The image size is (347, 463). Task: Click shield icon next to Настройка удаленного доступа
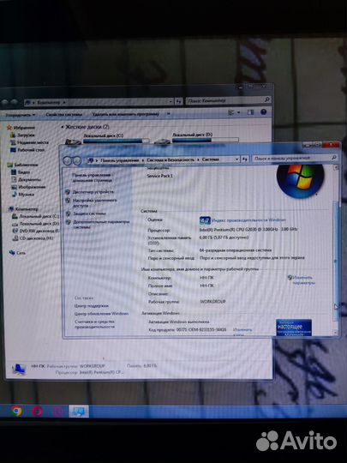tap(68, 200)
